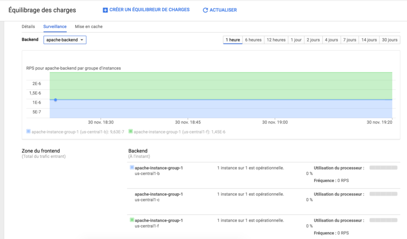Click the Actualiser button label
Screen dimensions: 407x239
tap(223, 10)
